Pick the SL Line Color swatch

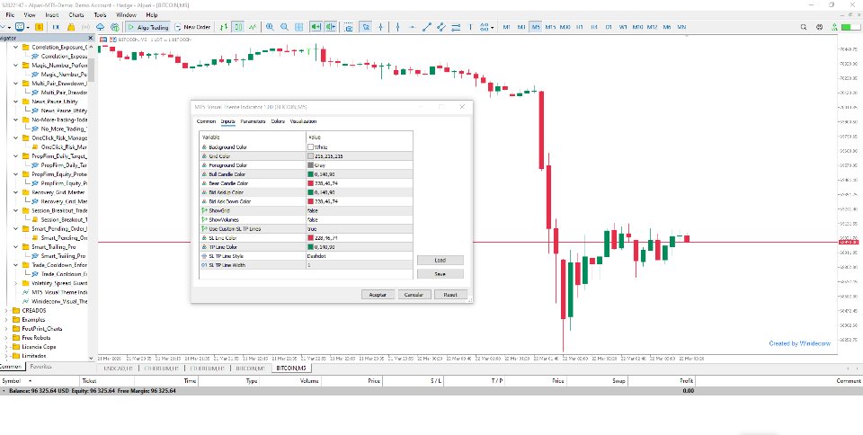click(311, 238)
